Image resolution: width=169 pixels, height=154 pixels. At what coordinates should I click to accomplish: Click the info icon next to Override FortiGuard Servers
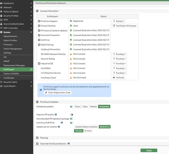click(x=69, y=144)
